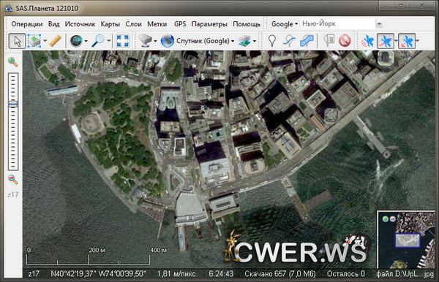Open the placemark manager icon

pyautogui.click(x=329, y=41)
